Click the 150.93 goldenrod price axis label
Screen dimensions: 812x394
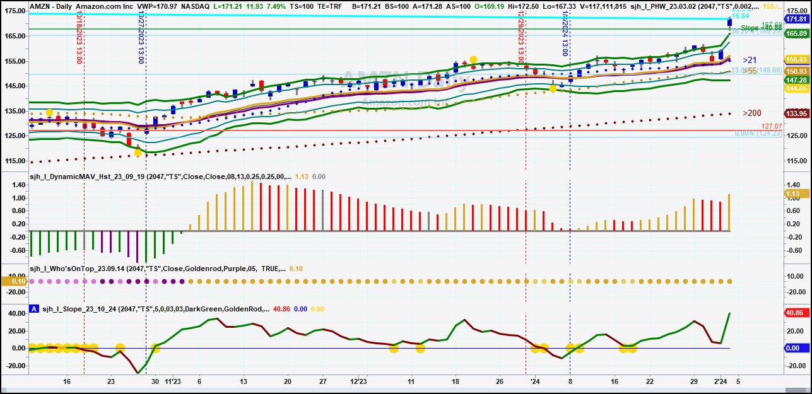(797, 71)
